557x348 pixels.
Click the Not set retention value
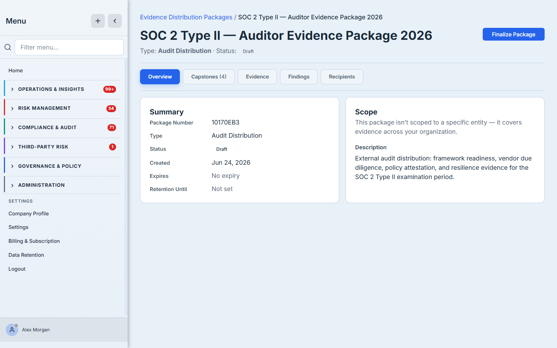point(222,189)
